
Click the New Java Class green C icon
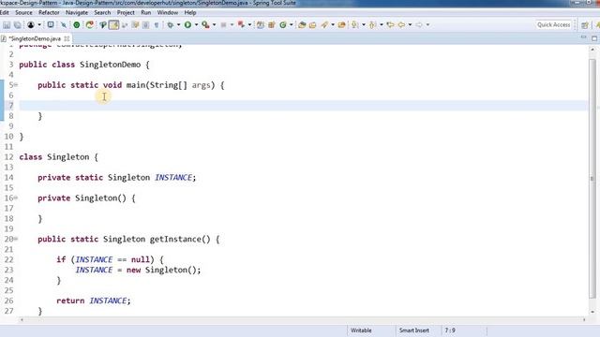pos(283,25)
